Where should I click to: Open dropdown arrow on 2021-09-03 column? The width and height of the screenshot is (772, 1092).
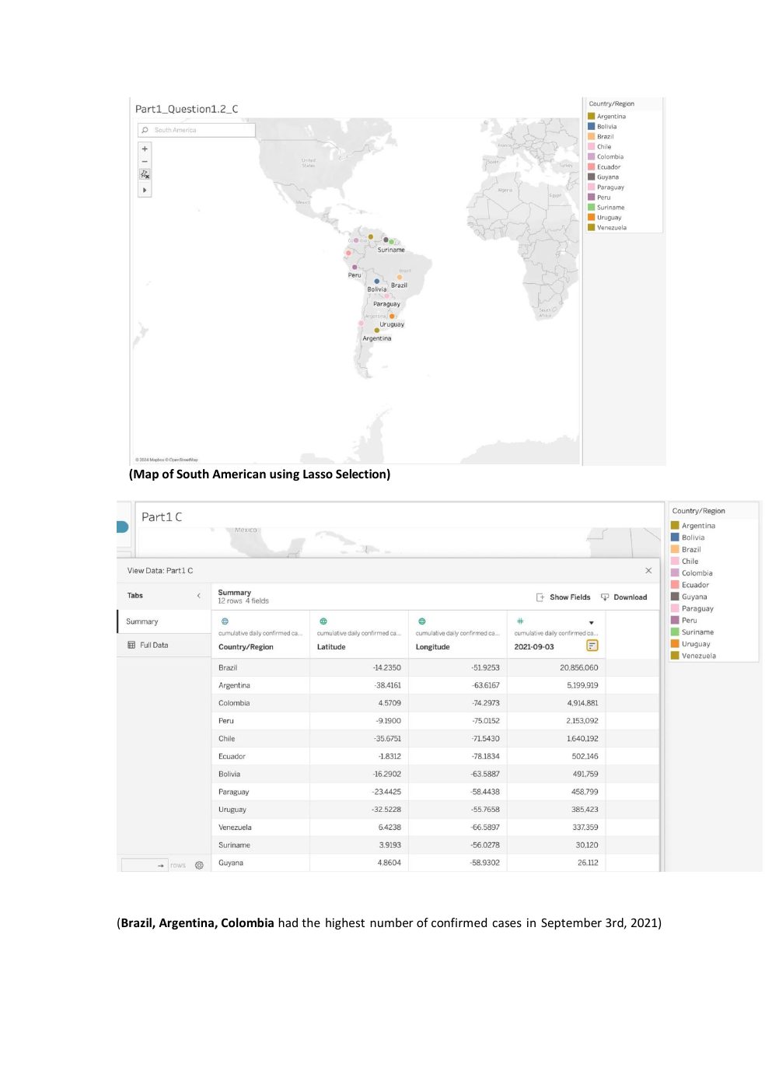click(x=592, y=623)
